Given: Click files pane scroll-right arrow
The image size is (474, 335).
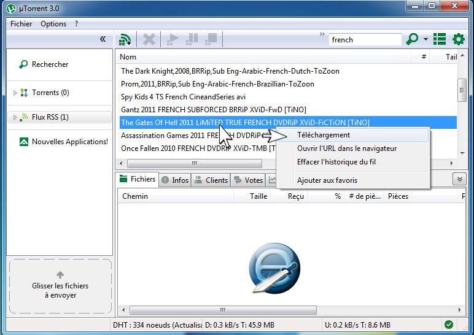Looking at the screenshot, I should tap(459, 310).
